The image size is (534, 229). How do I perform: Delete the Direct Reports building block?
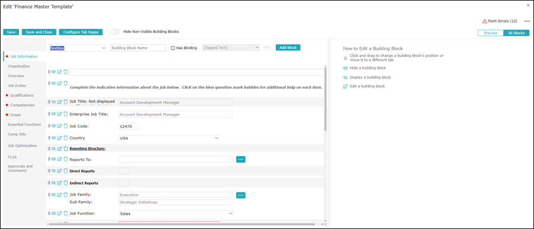tap(66, 171)
